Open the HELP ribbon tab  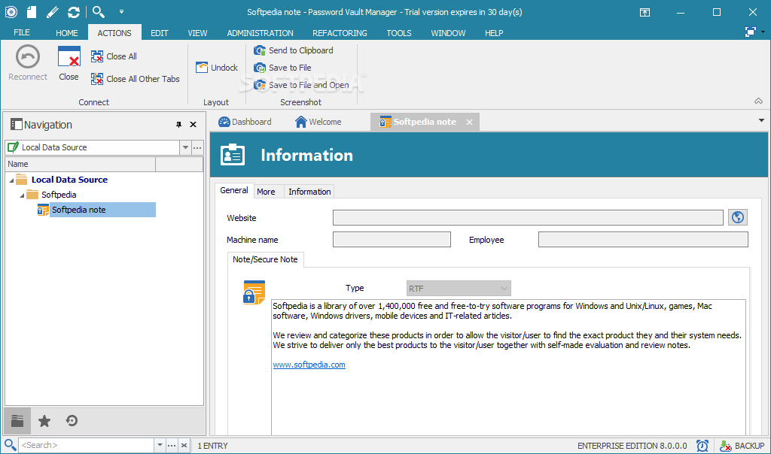[494, 33]
